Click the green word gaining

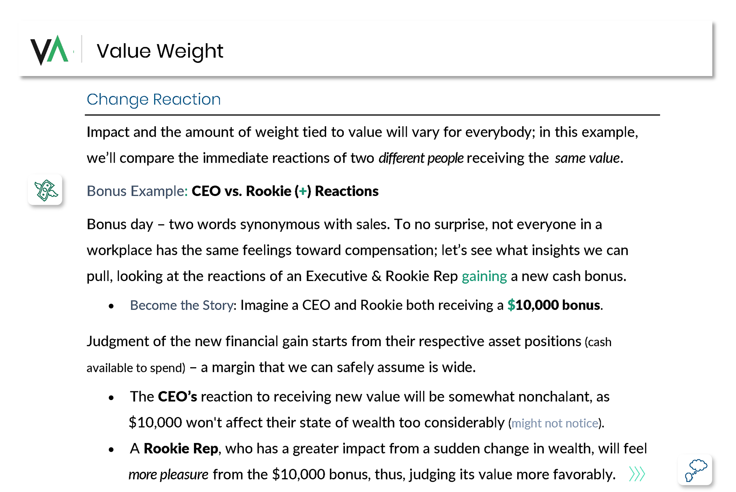coord(484,276)
